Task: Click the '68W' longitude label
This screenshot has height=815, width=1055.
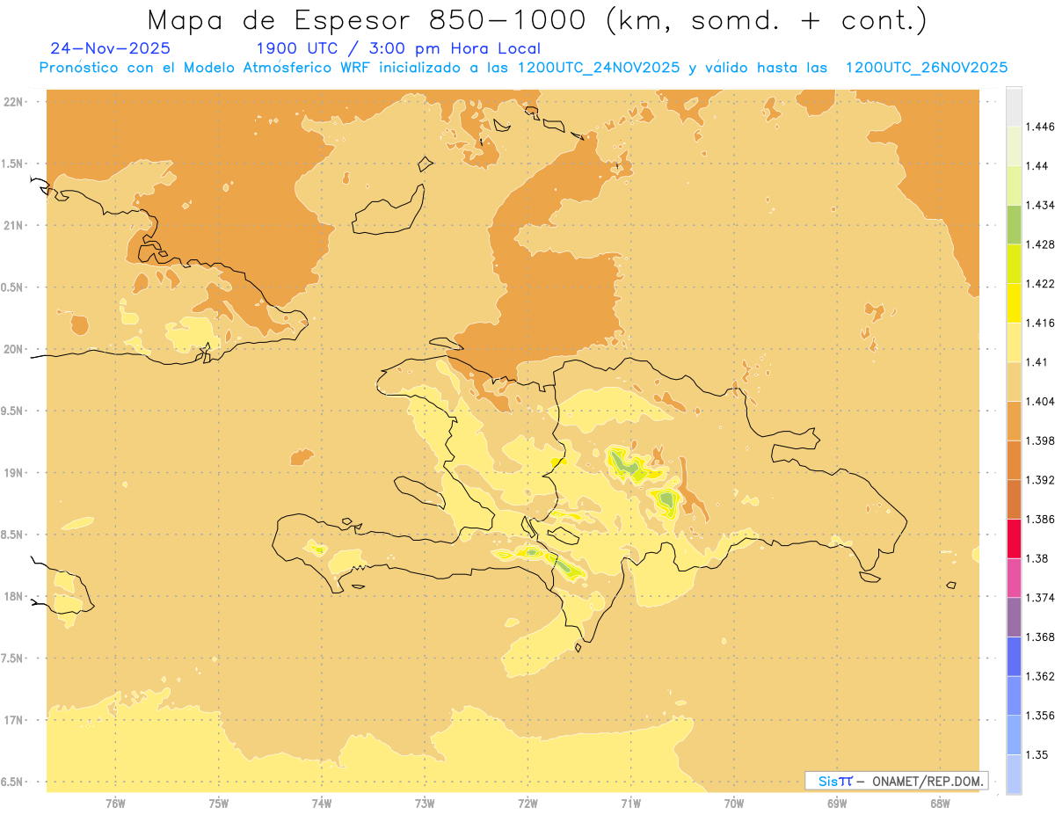Action: pos(940,804)
